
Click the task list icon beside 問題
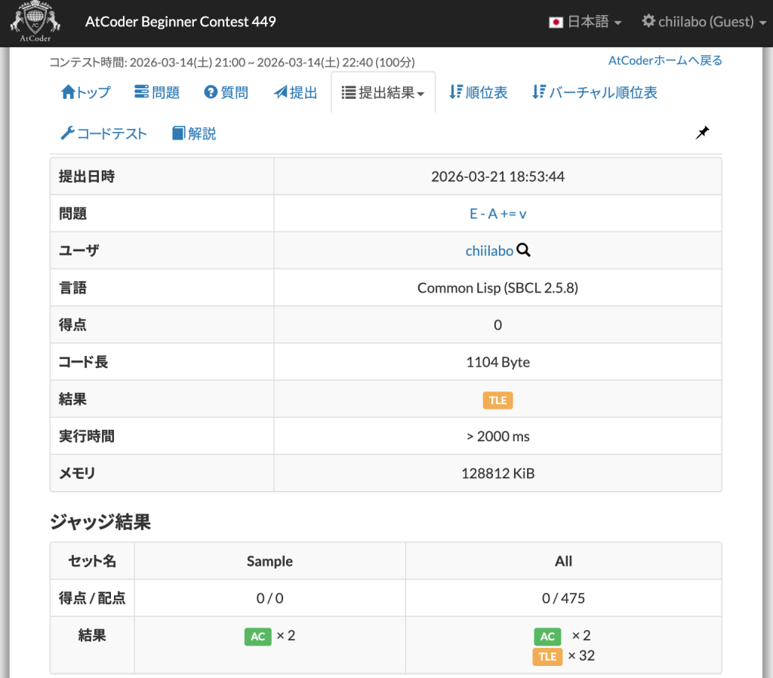point(141,91)
